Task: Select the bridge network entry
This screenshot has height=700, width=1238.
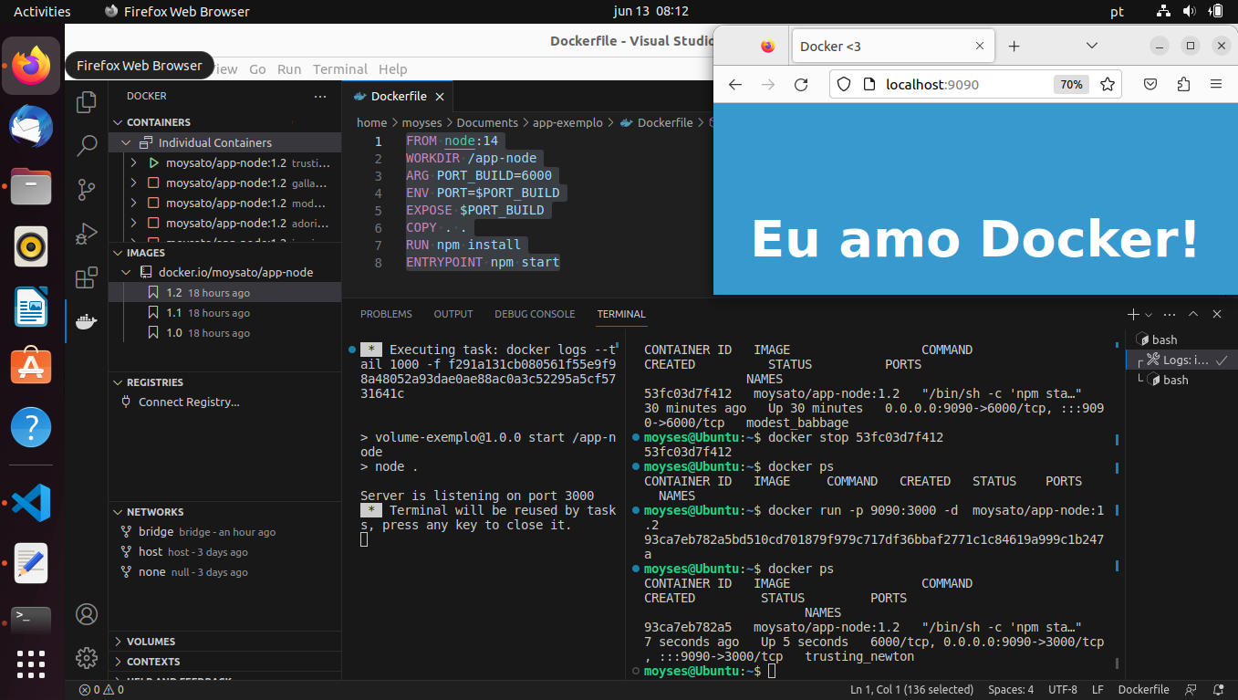Action: point(224,532)
